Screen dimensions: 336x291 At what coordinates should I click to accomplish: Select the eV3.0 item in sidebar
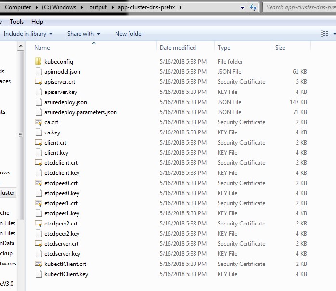[7, 284]
